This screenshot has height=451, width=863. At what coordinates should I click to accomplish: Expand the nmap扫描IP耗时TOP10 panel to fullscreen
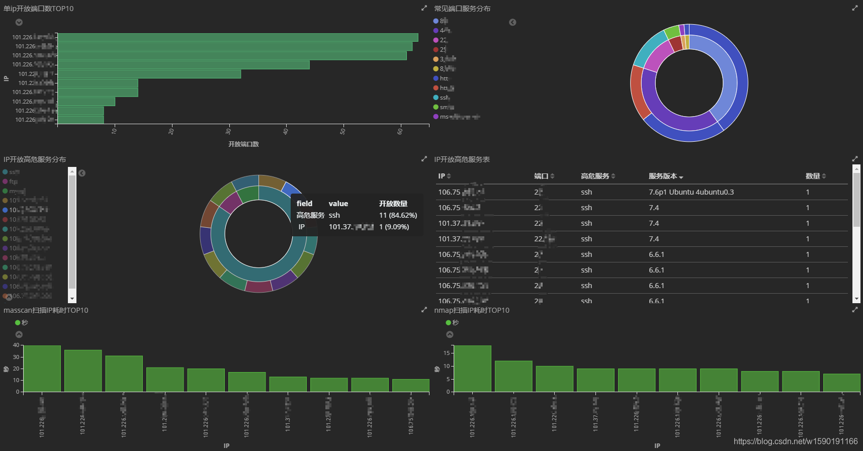pyautogui.click(x=855, y=310)
